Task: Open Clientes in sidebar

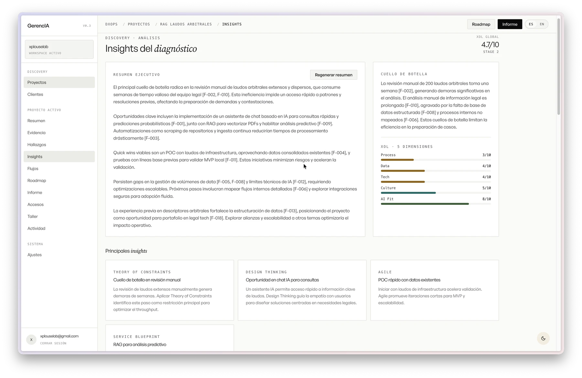Action: [59, 94]
